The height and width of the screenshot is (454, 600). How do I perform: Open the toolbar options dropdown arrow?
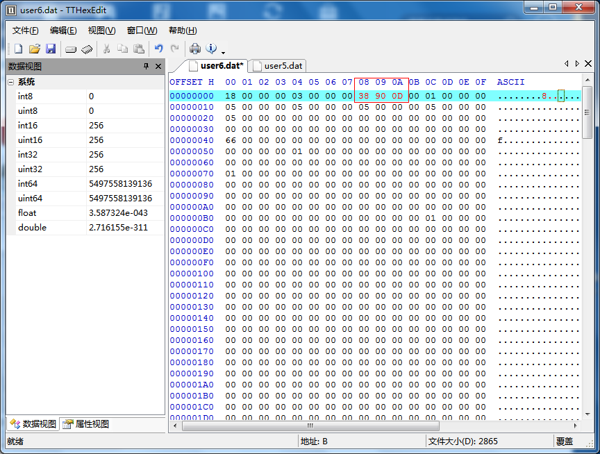tap(223, 52)
